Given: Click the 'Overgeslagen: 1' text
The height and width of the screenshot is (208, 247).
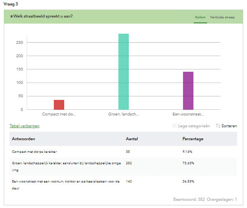Looking at the screenshot, I should 221,199.
